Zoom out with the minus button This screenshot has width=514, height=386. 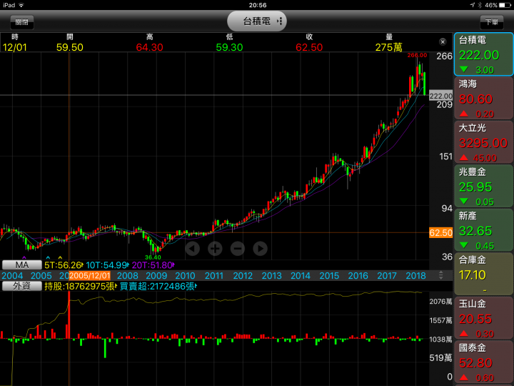(238, 249)
